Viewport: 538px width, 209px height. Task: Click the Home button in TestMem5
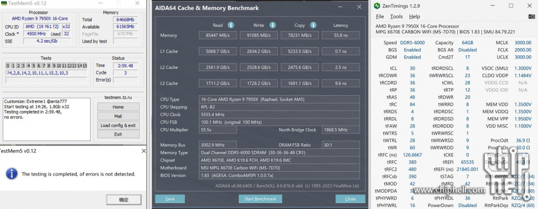pos(118,107)
